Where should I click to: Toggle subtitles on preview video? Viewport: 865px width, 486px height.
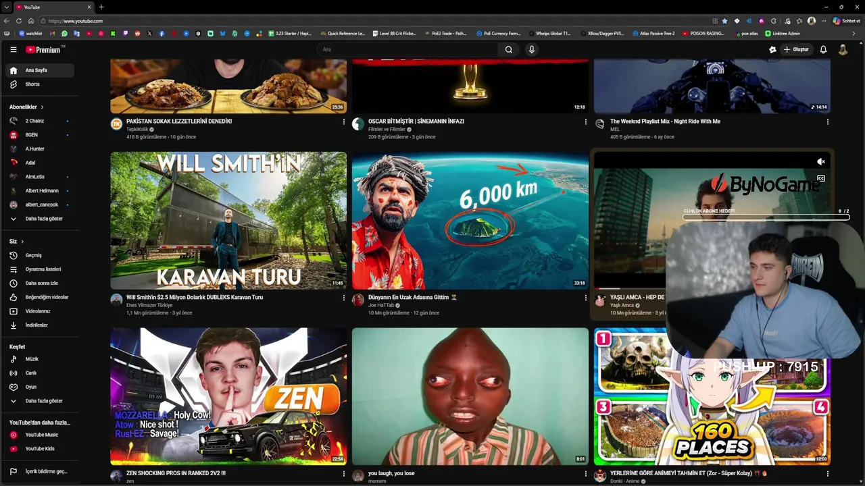click(821, 179)
